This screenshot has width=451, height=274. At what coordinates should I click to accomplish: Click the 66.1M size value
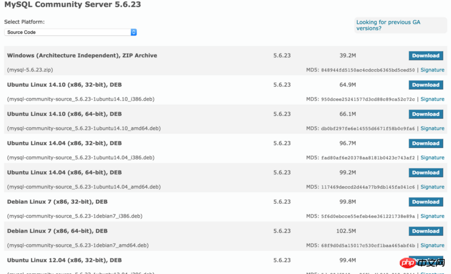[347, 114]
